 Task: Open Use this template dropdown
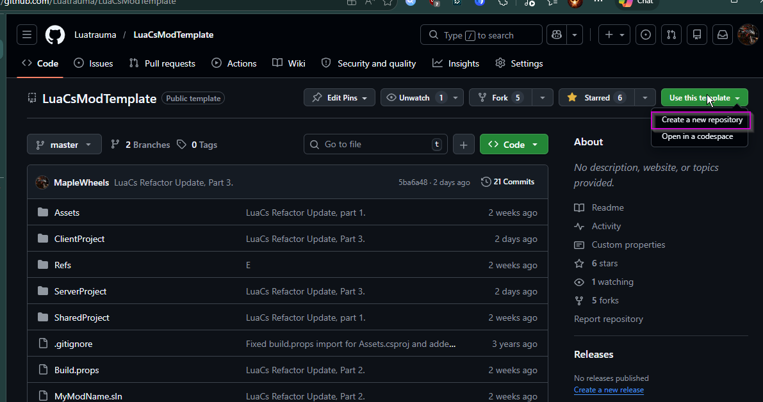click(705, 98)
